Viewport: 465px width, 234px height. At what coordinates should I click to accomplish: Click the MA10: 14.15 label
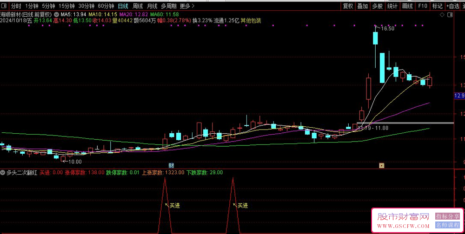103,14
